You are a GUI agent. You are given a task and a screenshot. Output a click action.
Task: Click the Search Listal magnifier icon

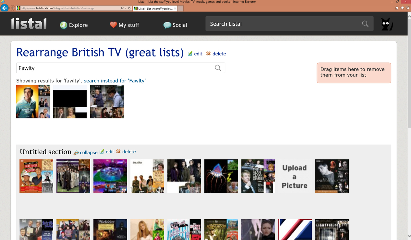pos(365,24)
